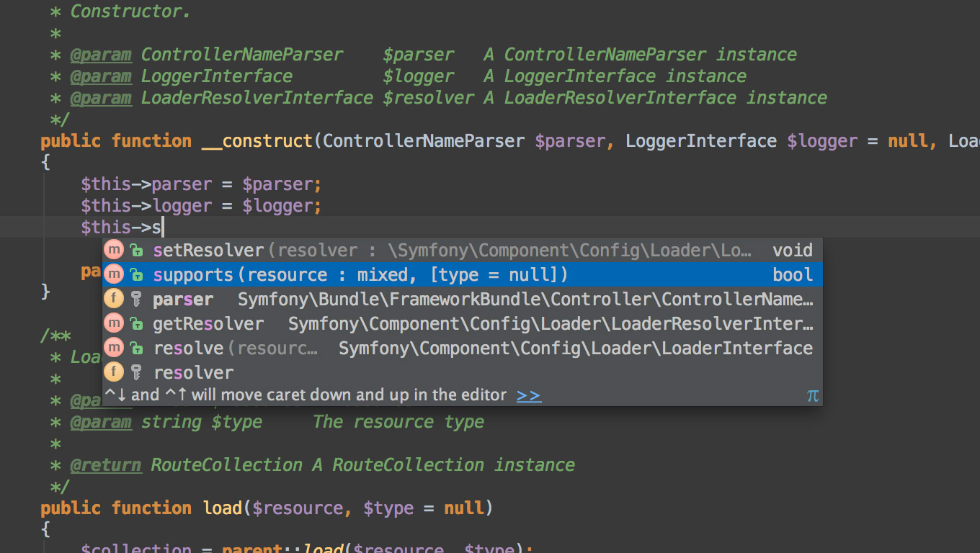Click the 'void' return type of setResolver
This screenshot has width=980, height=553.
(793, 250)
